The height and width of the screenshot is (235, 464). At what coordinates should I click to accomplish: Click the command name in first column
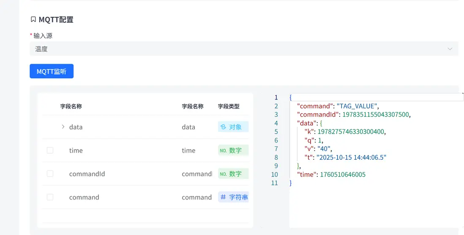pyautogui.click(x=84, y=197)
